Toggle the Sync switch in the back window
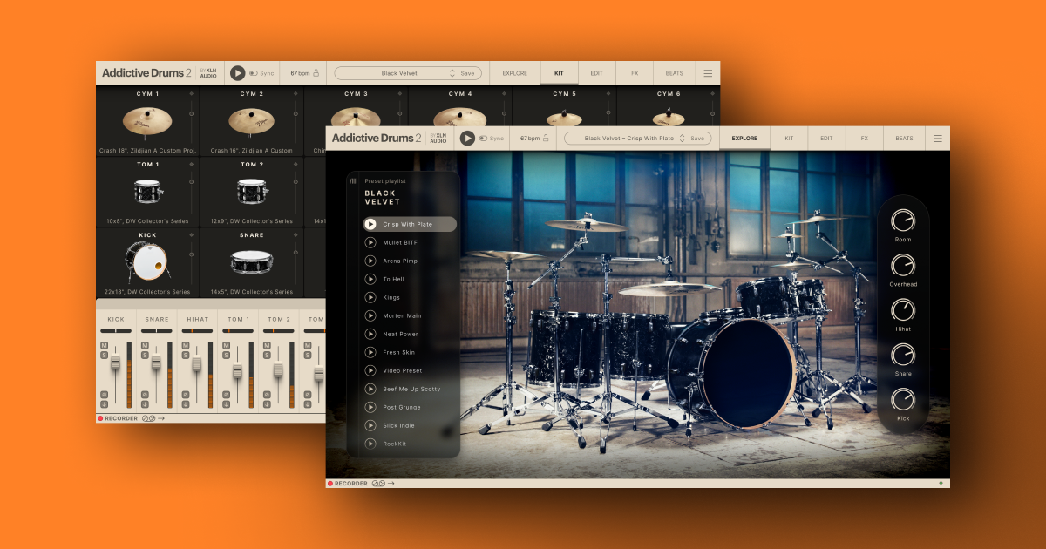Screen dimensions: 1046x549 pos(254,73)
